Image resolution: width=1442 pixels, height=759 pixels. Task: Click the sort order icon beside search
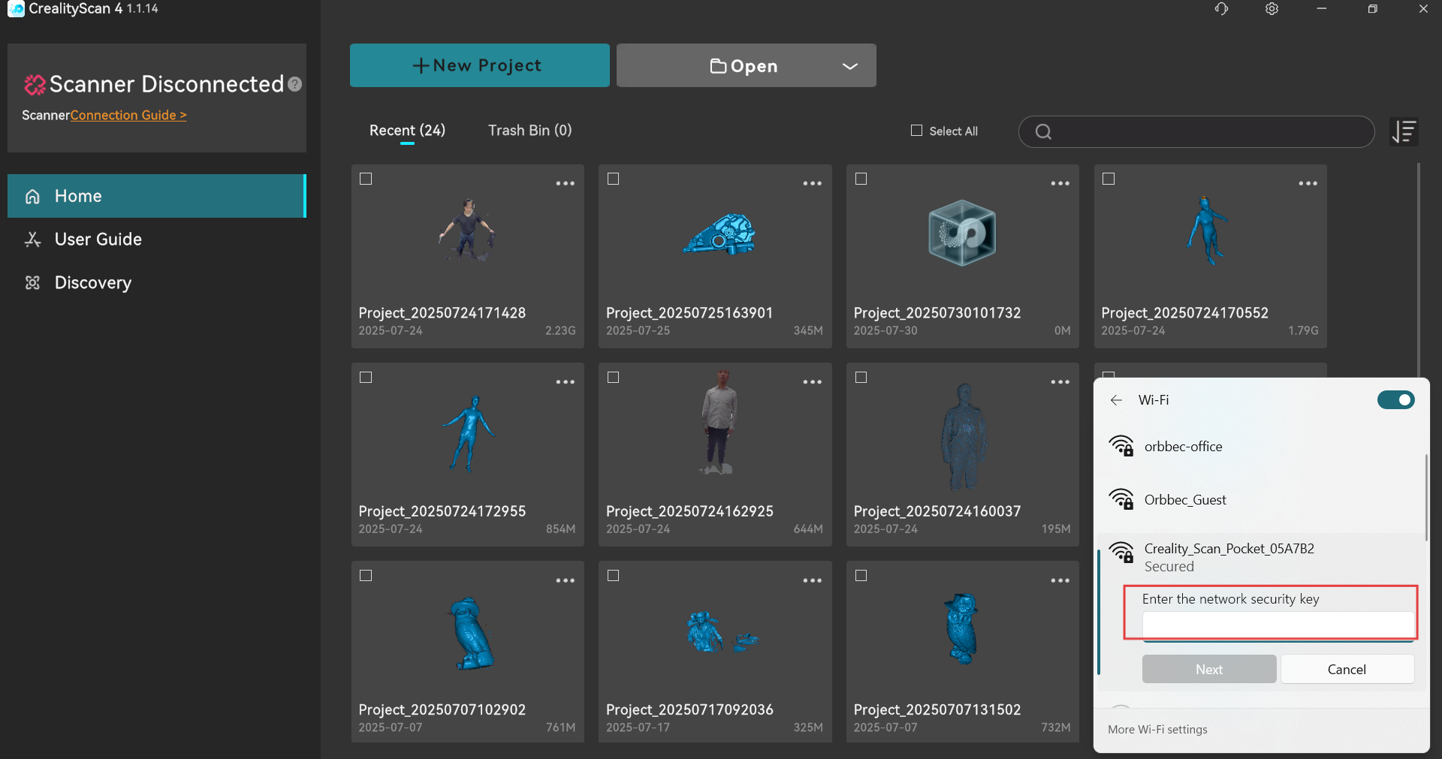1403,132
